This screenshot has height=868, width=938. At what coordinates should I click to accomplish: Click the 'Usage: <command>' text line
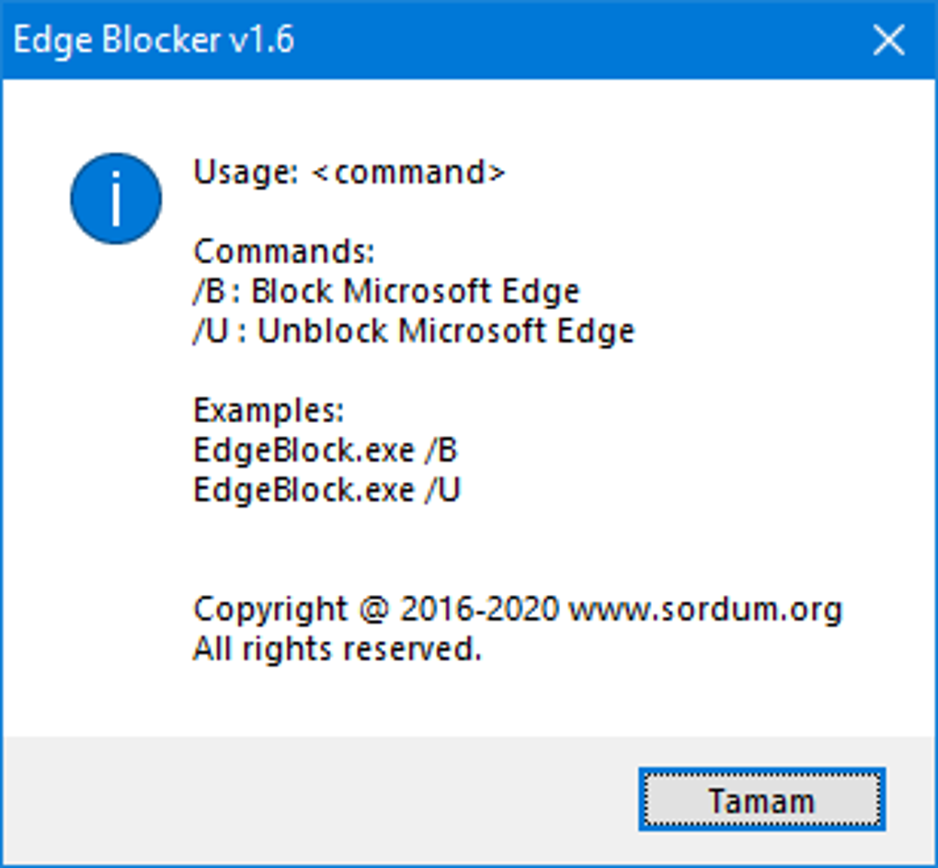(349, 172)
